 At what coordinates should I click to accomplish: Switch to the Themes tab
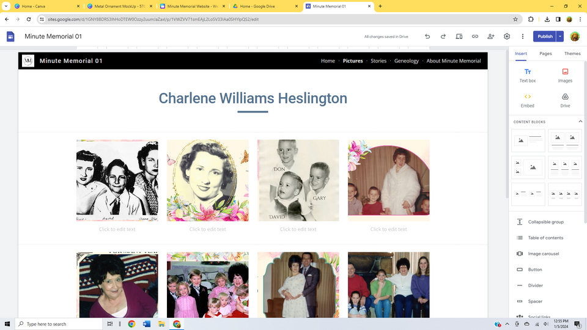click(x=572, y=54)
